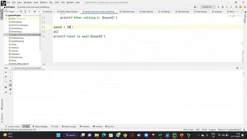Image resolution: width=247 pixels, height=139 pixels.
Task: Clear Run output with trash icon
Action: pos(10,93)
